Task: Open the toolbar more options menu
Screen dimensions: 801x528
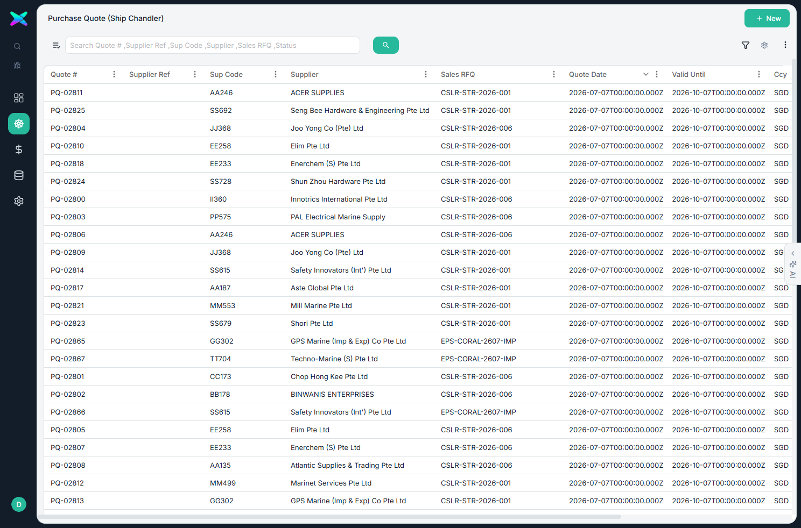Action: click(x=785, y=45)
